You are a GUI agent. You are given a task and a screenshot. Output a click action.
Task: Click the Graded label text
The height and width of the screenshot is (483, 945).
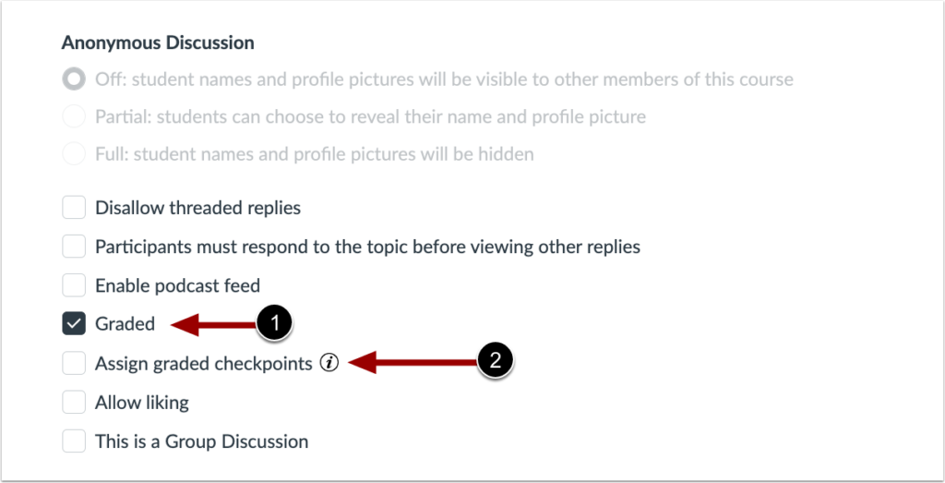pos(125,323)
